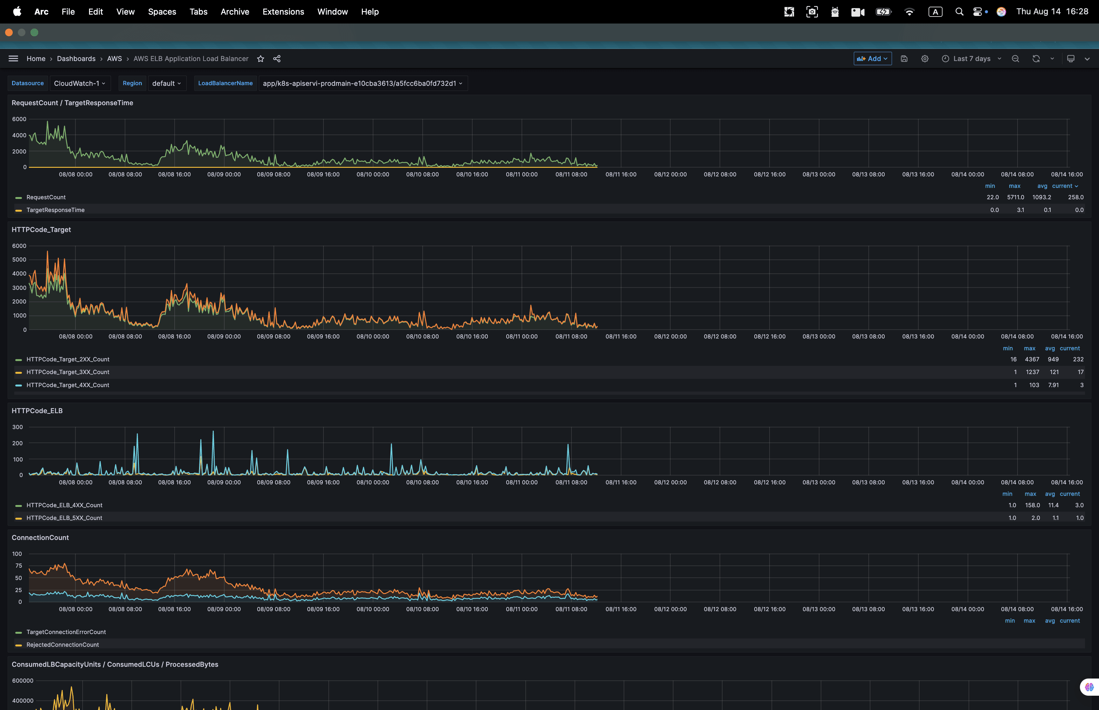Viewport: 1099px width, 710px height.
Task: Open the Spaces menu in the menu bar
Action: point(162,11)
